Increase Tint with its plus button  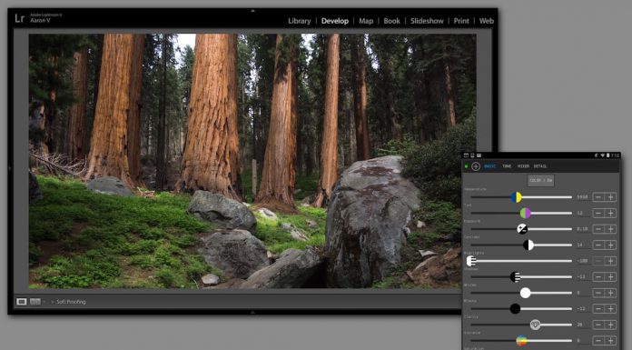click(x=610, y=213)
